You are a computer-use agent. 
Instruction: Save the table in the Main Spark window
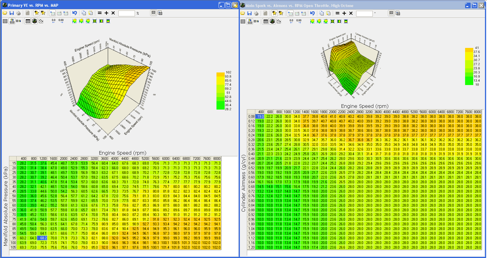tap(249, 13)
